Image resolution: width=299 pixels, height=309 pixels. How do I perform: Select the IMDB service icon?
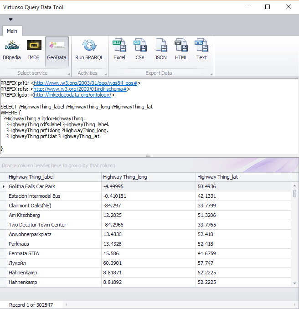[34, 51]
